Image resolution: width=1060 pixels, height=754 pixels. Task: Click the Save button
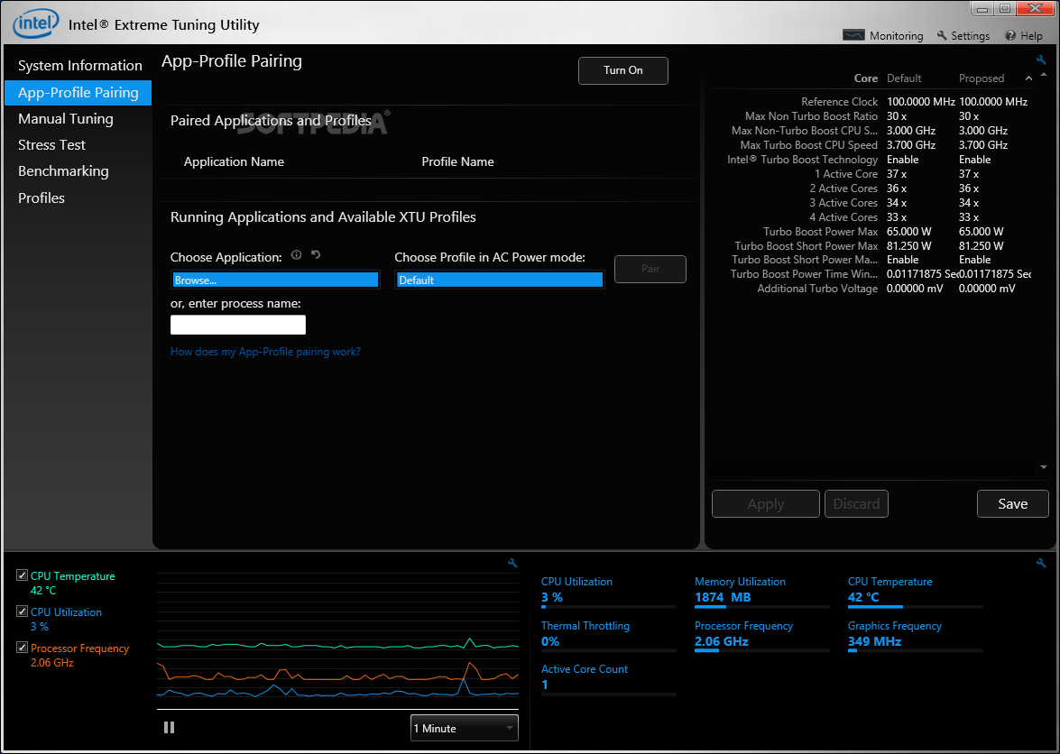pyautogui.click(x=1013, y=504)
